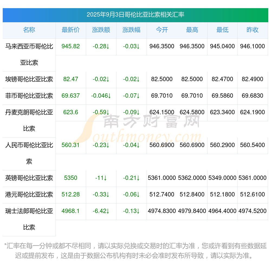The image size is (271, 264).
Task: Click latest price 69.637
Action: coord(71,96)
